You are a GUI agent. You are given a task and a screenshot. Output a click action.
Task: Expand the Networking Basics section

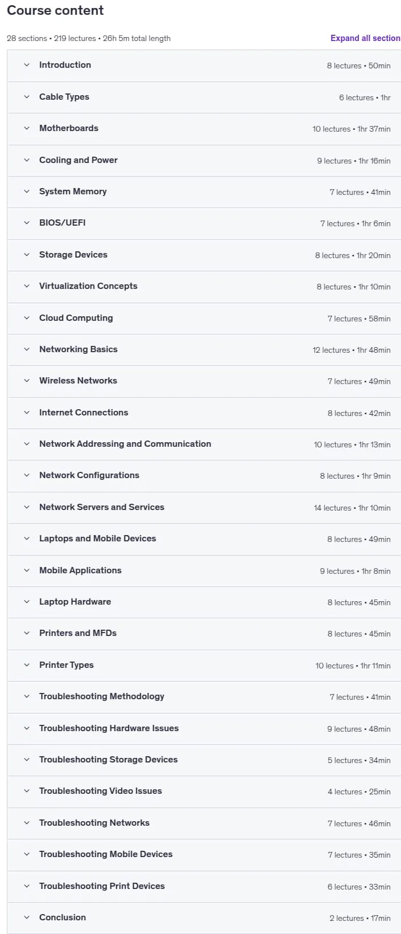(204, 349)
